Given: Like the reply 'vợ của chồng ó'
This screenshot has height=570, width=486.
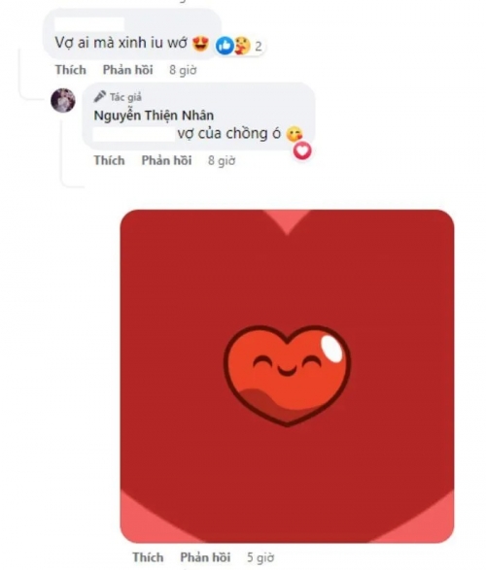Looking at the screenshot, I should point(109,160).
